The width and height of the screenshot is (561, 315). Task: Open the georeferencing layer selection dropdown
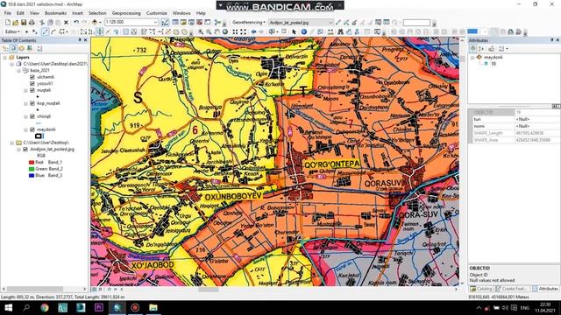[x=330, y=22]
